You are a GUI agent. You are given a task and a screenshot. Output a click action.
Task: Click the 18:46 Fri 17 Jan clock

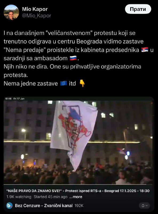coord(15,98)
